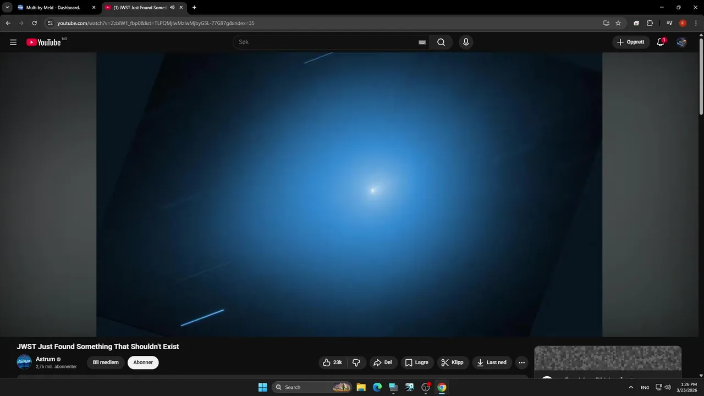The height and width of the screenshot is (396, 704).
Task: Start voice search with the microphone
Action: click(466, 42)
